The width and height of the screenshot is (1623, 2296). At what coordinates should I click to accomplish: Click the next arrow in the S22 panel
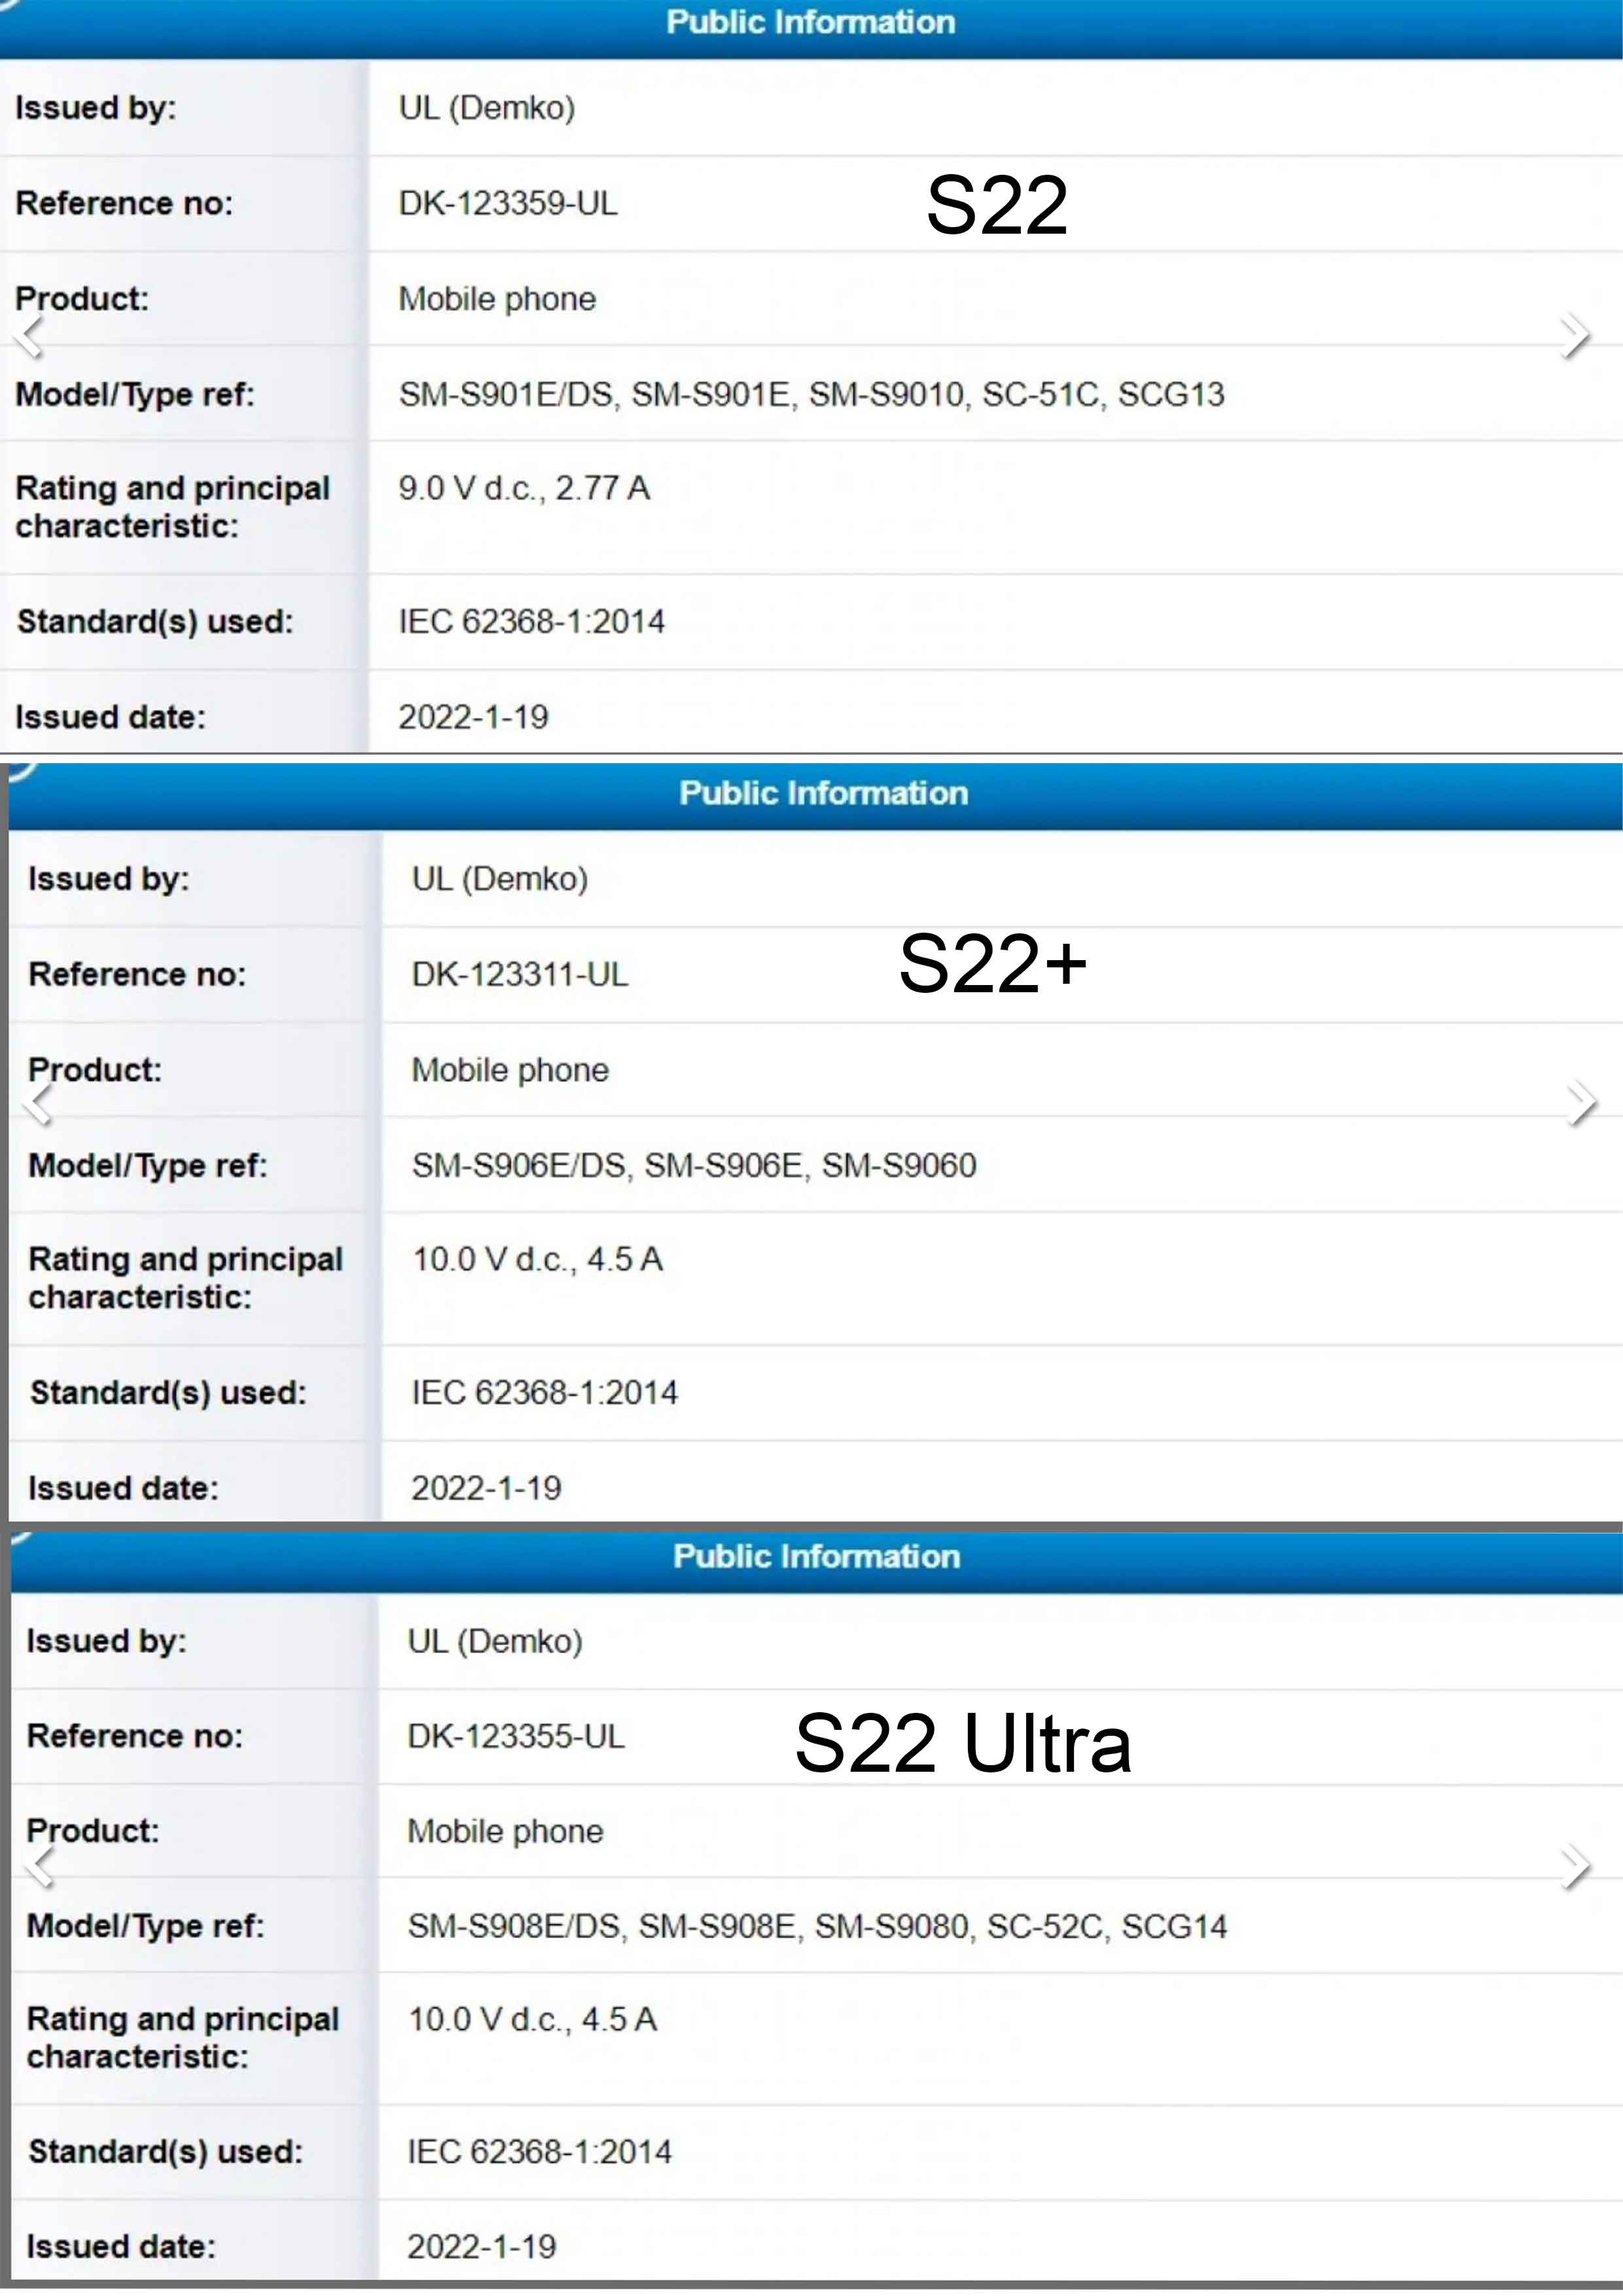1574,335
